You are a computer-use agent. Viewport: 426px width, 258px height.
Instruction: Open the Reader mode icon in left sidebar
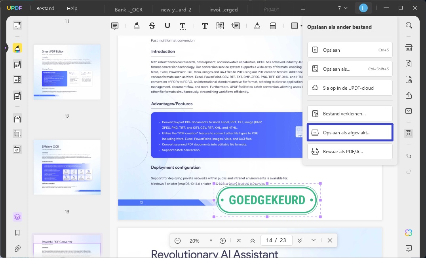pos(17,25)
